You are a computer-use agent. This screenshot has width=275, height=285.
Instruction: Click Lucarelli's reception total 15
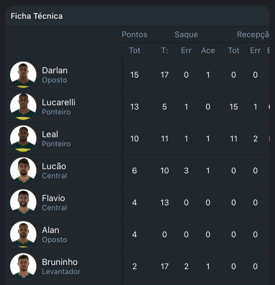click(234, 107)
